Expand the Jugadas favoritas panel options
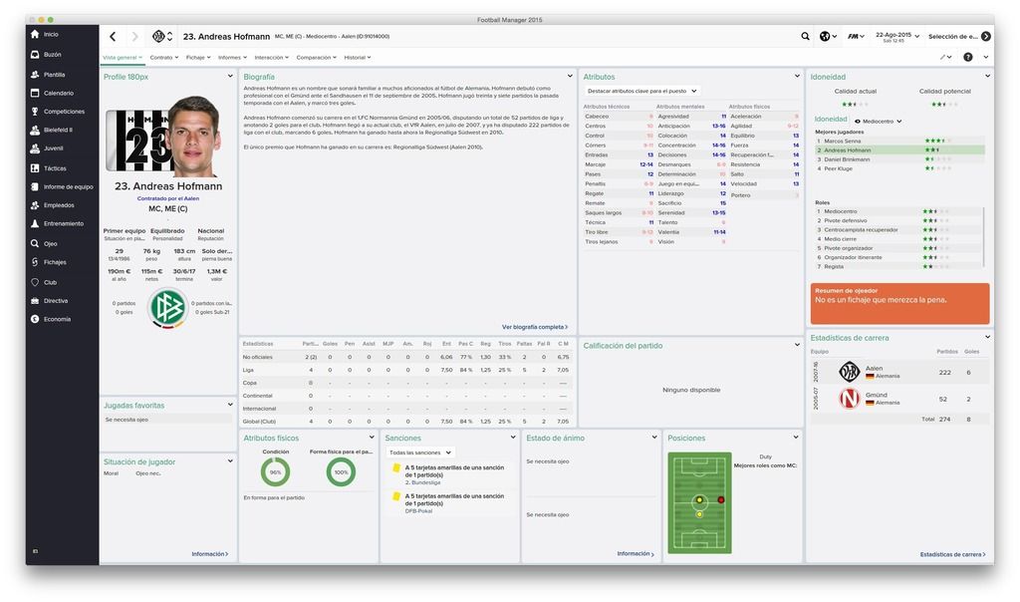 [230, 405]
